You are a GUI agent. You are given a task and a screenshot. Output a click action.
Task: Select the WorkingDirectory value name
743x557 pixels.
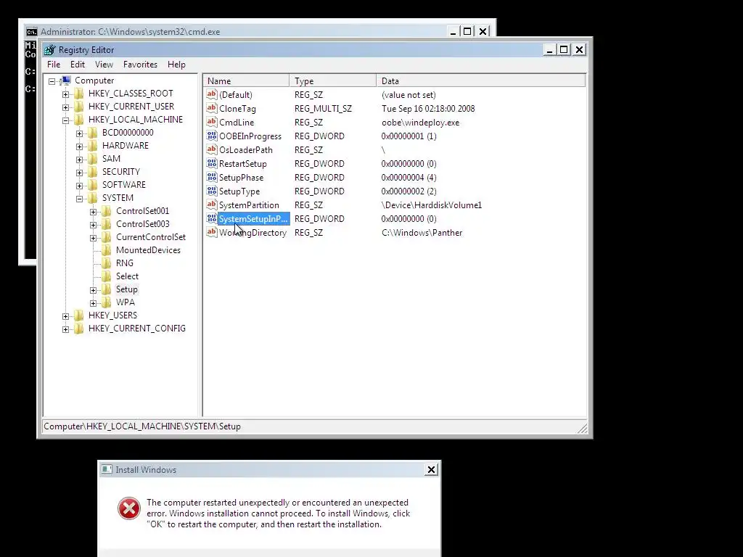(253, 233)
